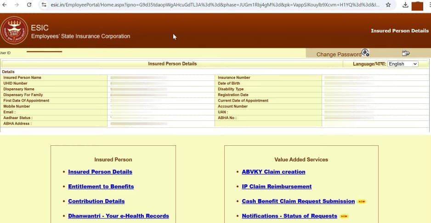View Notifications - Status of Requests

click(289, 216)
